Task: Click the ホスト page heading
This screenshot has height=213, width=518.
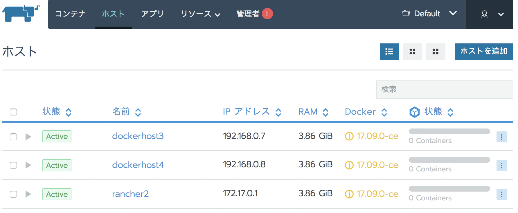Action: coord(20,52)
